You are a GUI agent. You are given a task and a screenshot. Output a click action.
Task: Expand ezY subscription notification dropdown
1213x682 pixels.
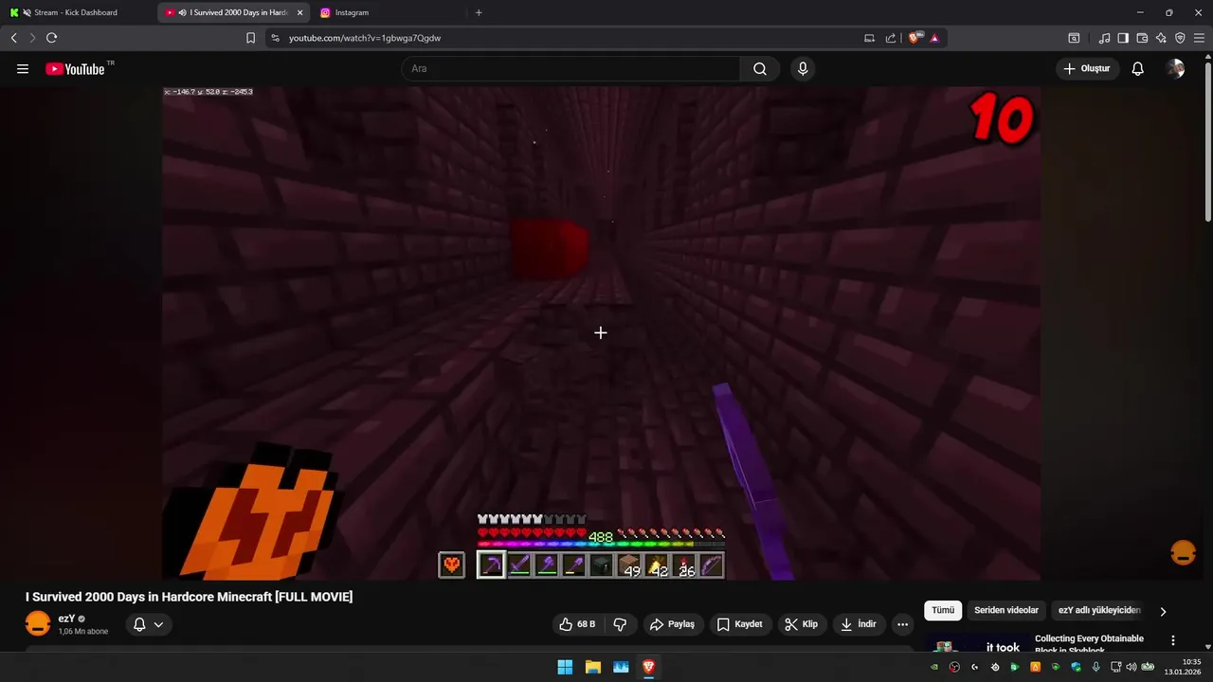pos(149,624)
